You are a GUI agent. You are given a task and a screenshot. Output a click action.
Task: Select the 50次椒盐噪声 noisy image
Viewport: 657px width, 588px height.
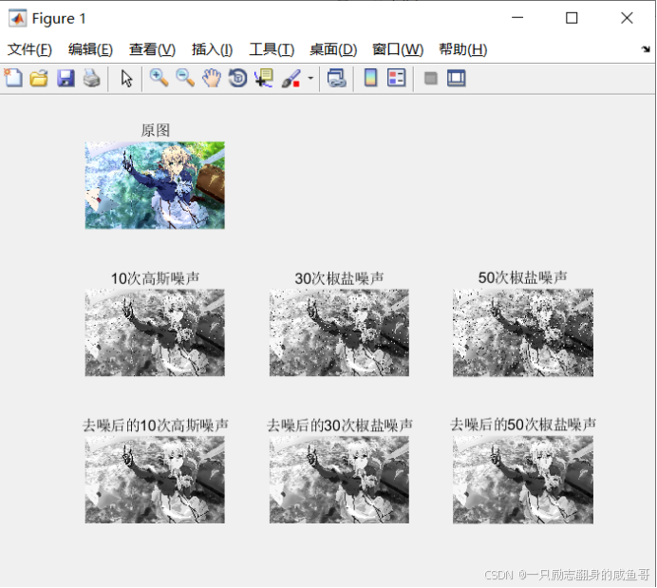pos(523,332)
